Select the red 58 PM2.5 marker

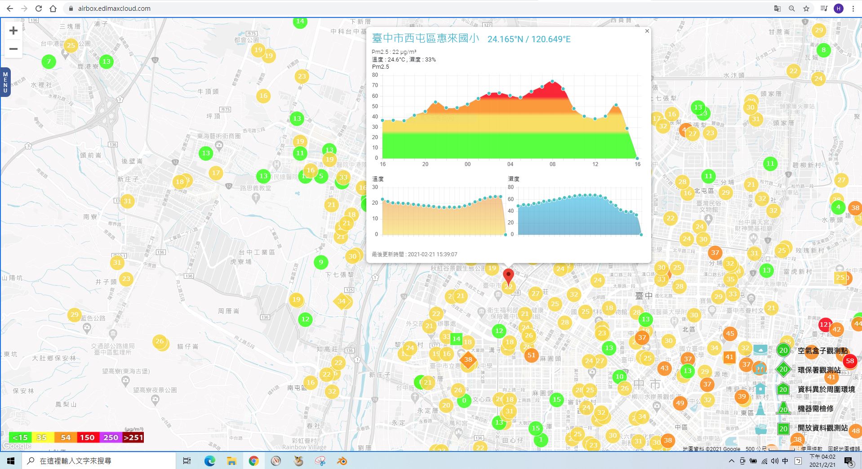pos(849,361)
